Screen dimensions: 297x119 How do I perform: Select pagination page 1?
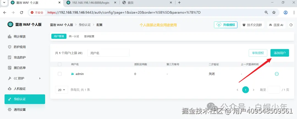pos(246,90)
